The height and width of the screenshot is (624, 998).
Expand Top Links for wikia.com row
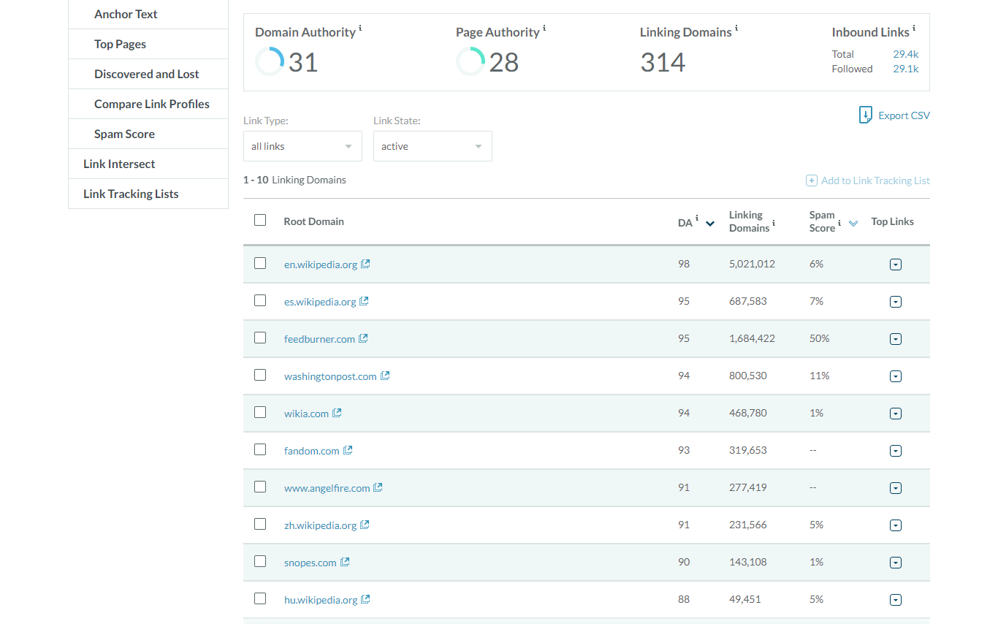896,414
